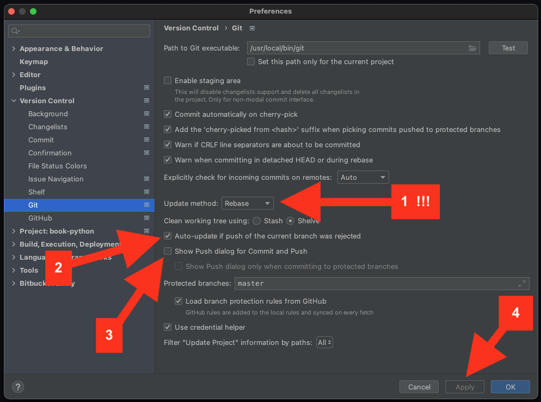The image size is (541, 402).
Task: Enable the staging area checkbox
Action: 168,80
